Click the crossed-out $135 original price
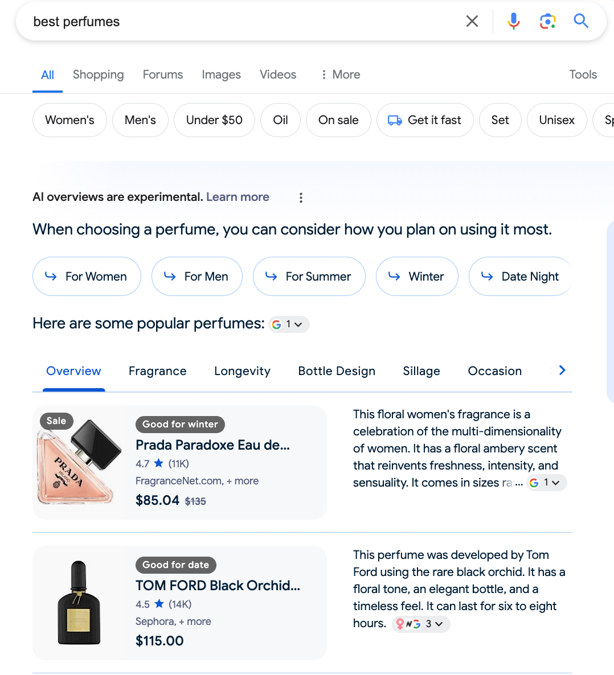The image size is (614, 675). 195,501
